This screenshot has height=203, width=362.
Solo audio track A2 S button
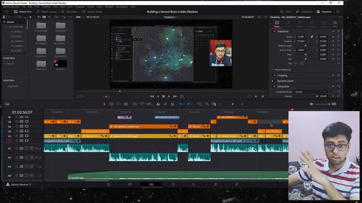(x=27, y=157)
